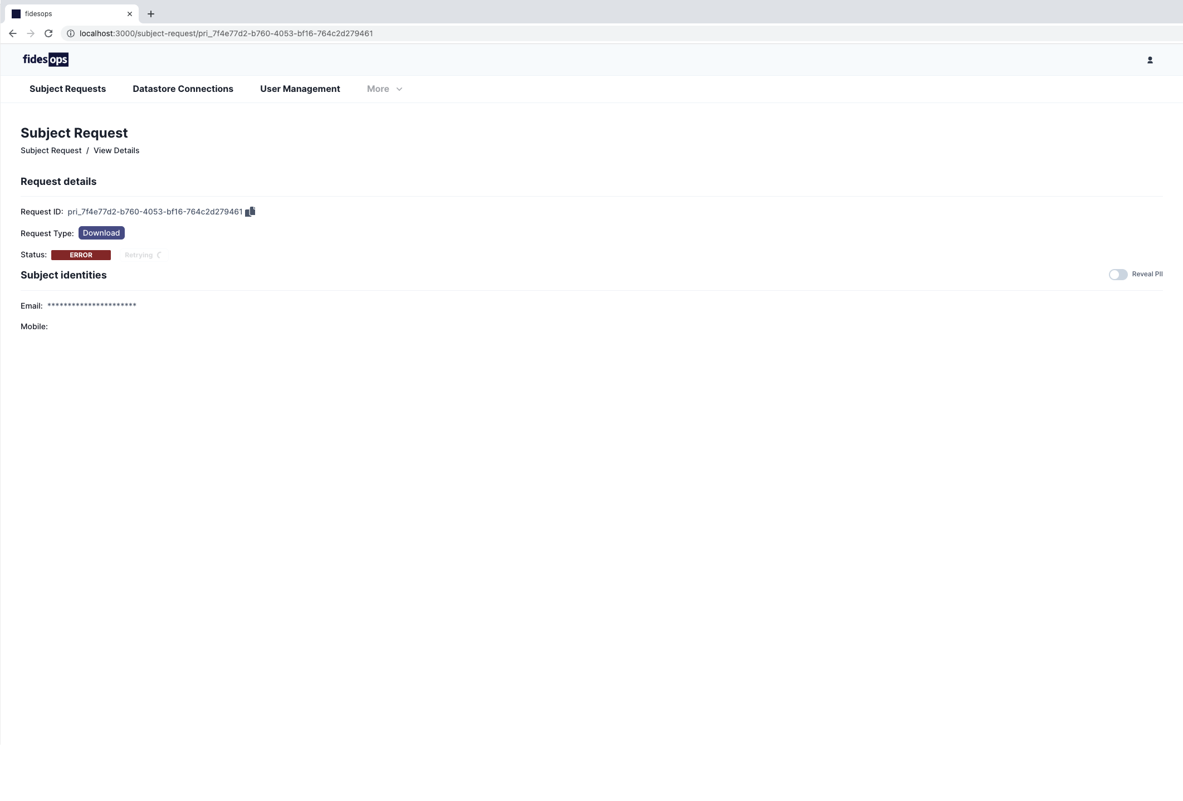Click the browser forward arrow
This screenshot has width=1183, height=801.
pyautogui.click(x=31, y=33)
